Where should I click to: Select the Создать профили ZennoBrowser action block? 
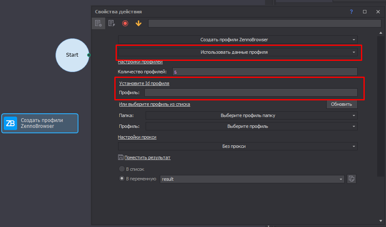click(40, 123)
